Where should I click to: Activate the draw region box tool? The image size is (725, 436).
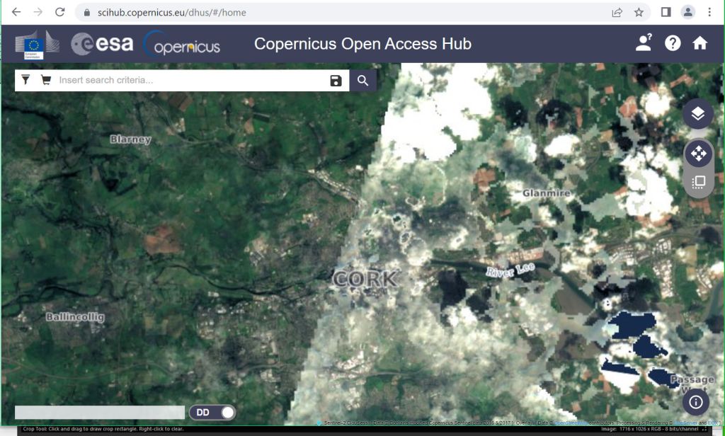(698, 181)
